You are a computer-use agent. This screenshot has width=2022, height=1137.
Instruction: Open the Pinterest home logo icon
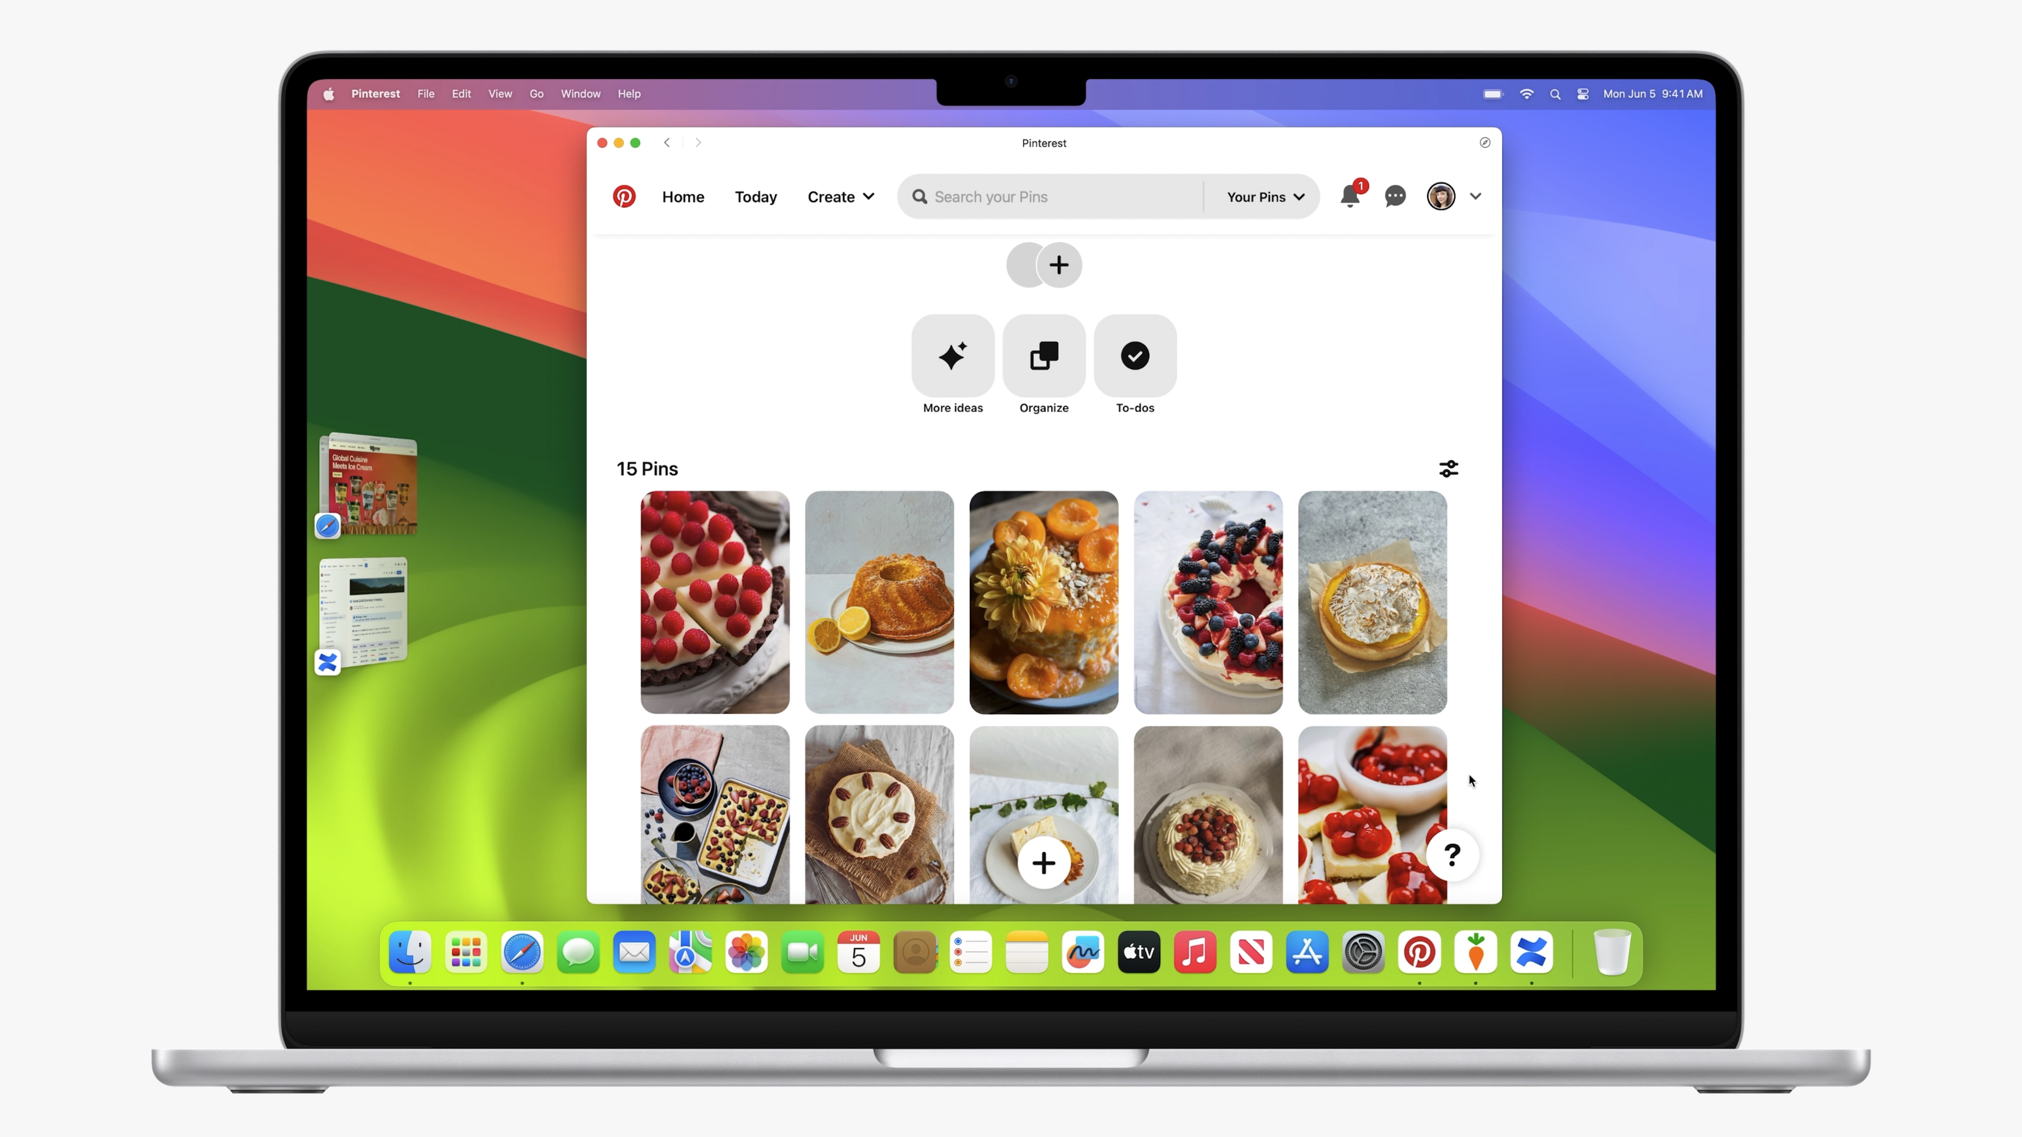tap(623, 196)
